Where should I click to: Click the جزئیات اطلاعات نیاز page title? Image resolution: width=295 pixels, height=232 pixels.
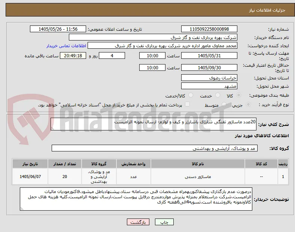(x=267, y=10)
